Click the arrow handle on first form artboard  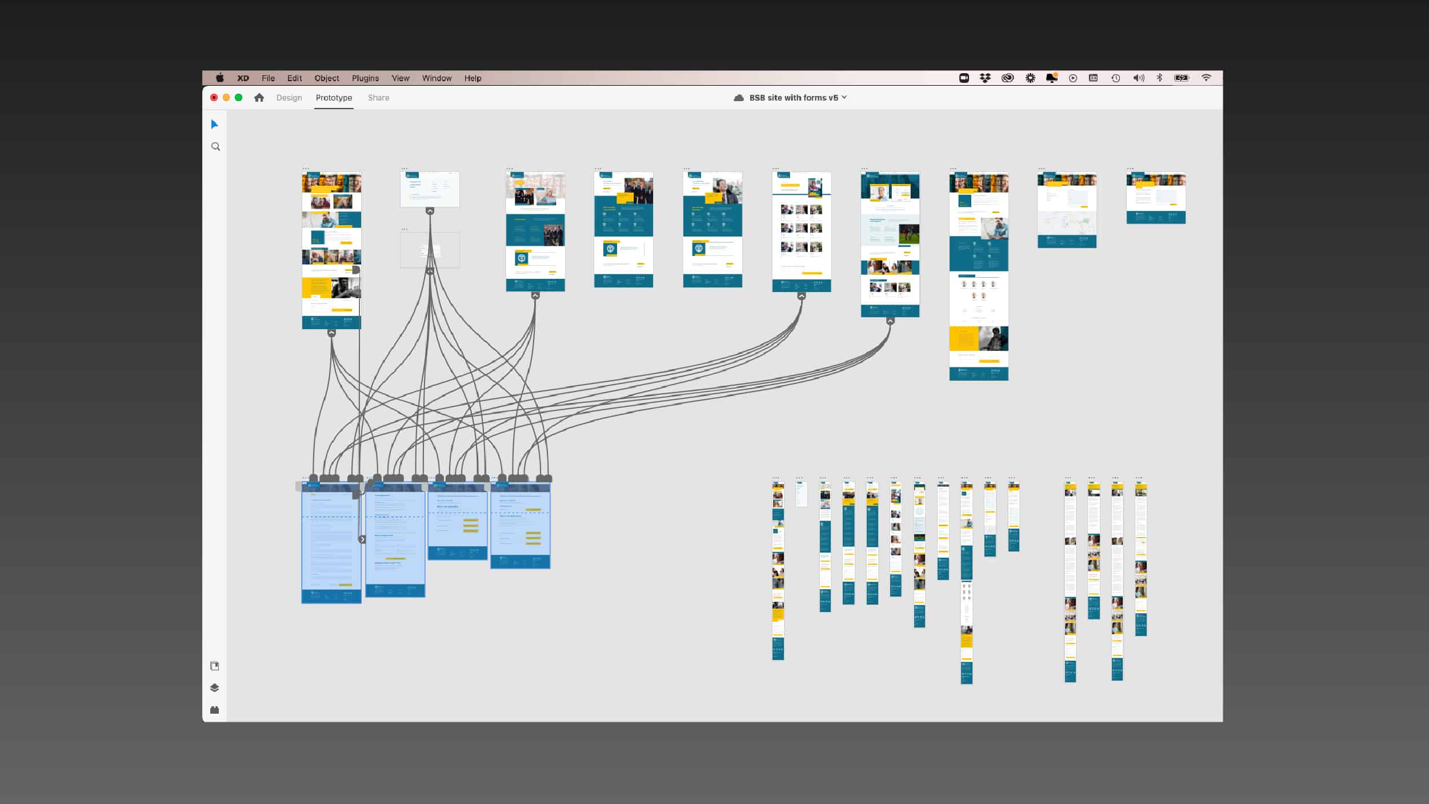point(362,539)
